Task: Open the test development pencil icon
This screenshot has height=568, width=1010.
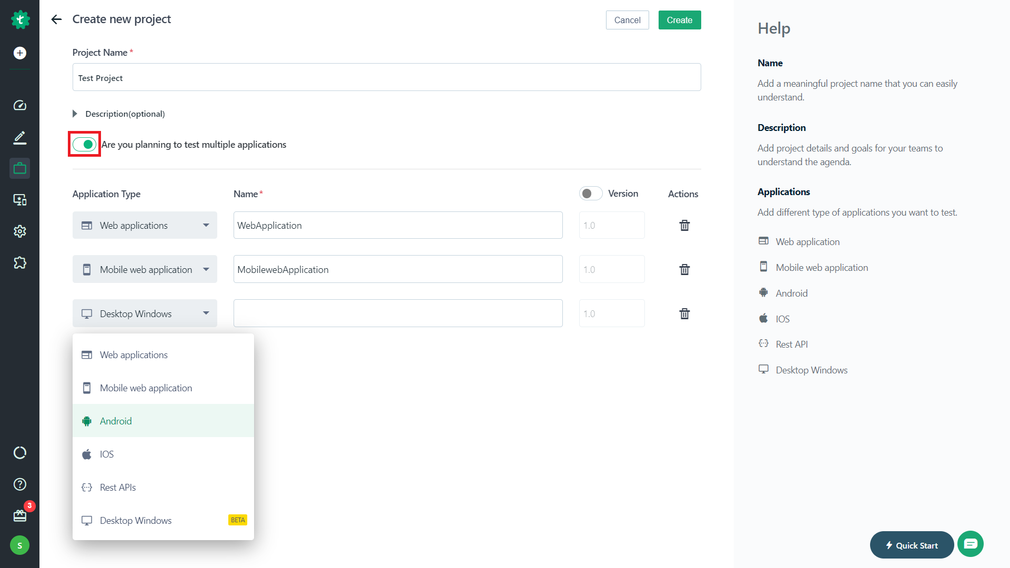Action: tap(20, 137)
